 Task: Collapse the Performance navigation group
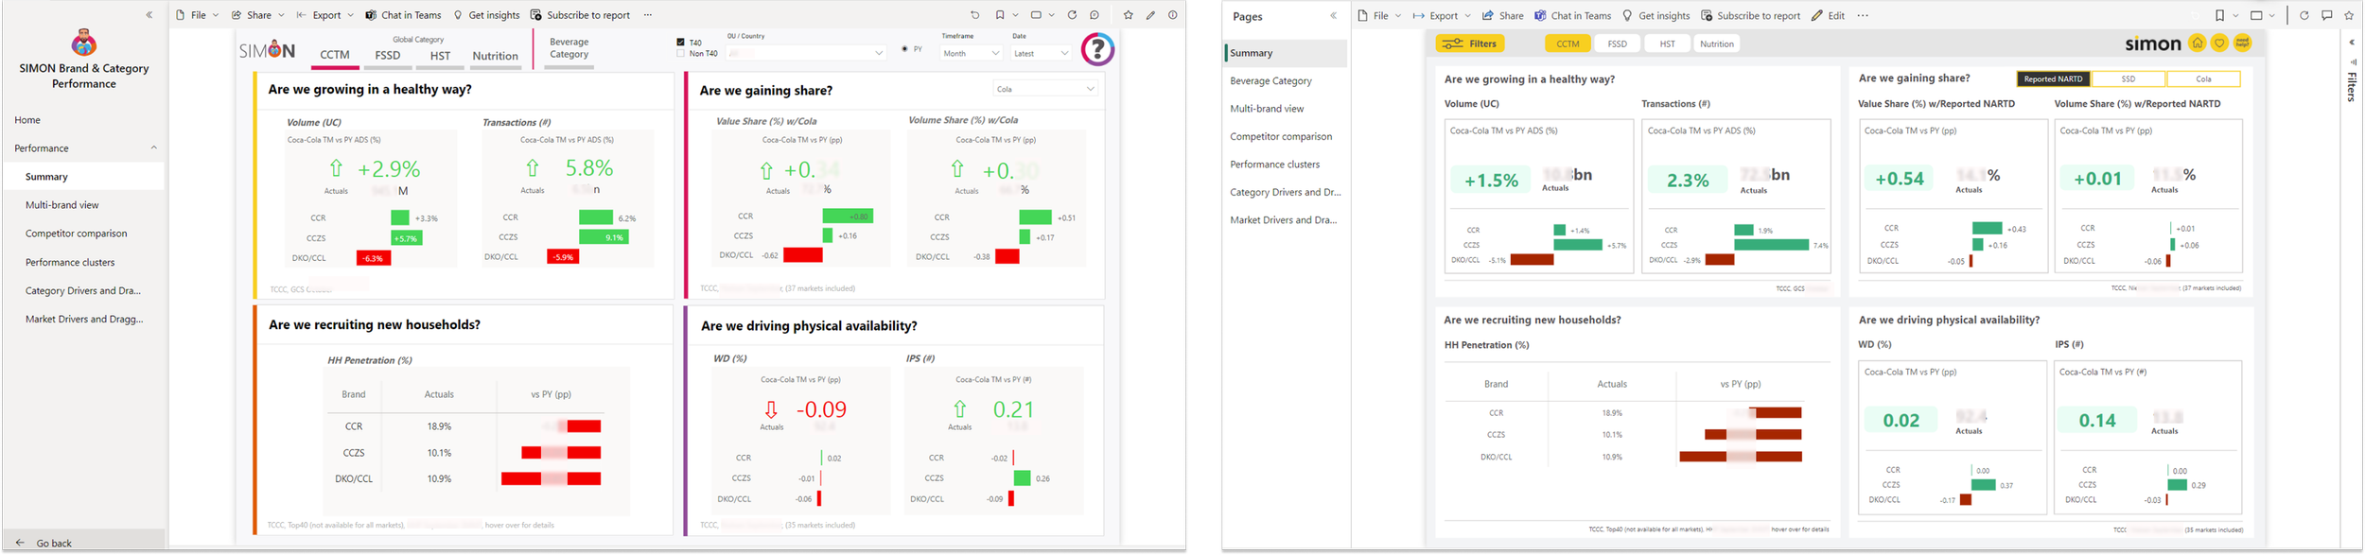[154, 147]
